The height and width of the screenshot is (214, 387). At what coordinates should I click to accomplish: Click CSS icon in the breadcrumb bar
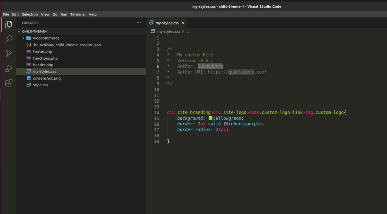point(153,32)
